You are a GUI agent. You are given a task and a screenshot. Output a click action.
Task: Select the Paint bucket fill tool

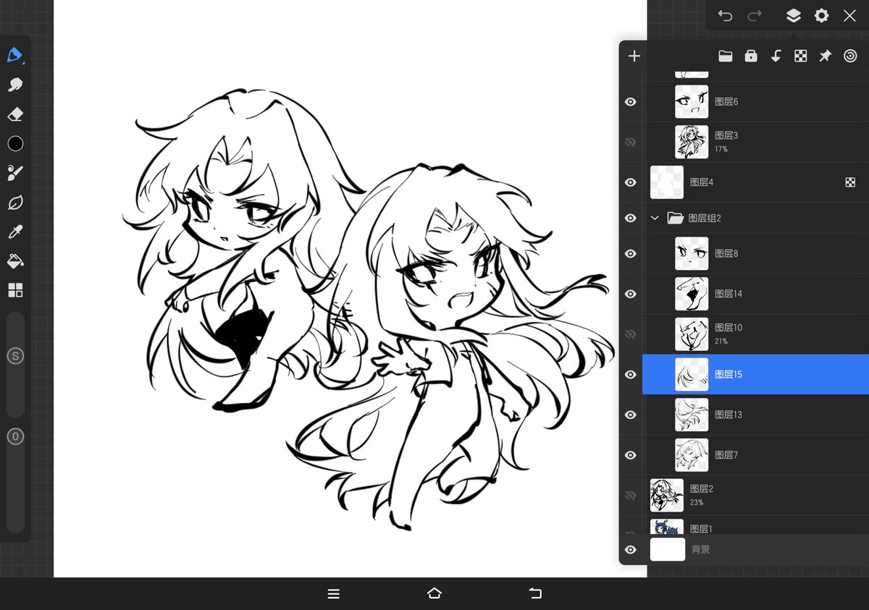pos(15,261)
